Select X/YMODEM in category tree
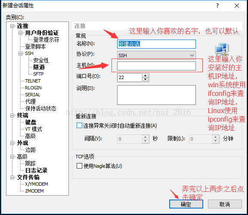 (x=37, y=184)
